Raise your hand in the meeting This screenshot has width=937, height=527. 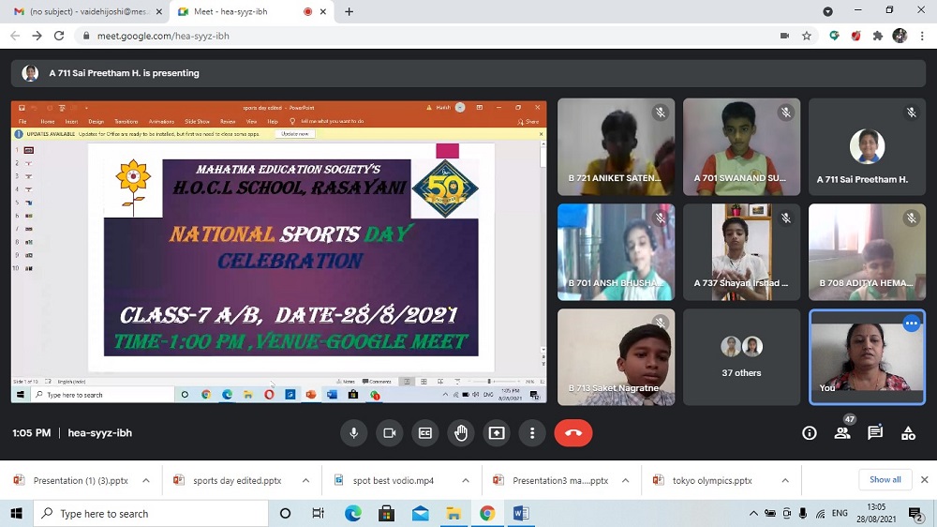(460, 433)
